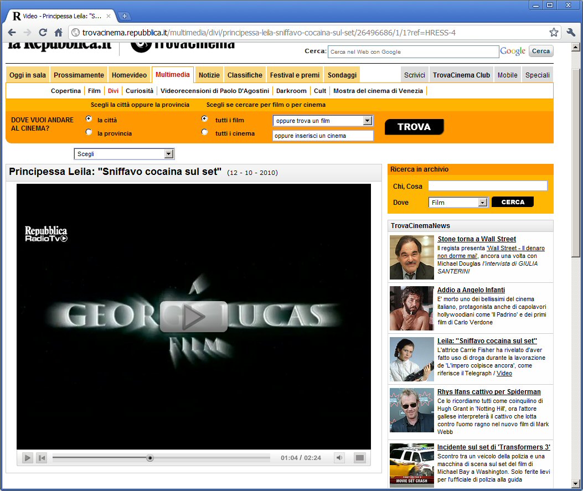Open the 'Video' link in Leila news
Screen dimensions: 583x491
(504, 373)
